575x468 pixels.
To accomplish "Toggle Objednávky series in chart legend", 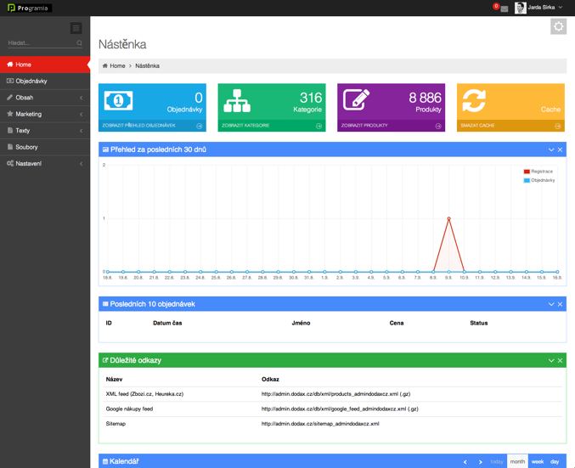I will coord(539,180).
